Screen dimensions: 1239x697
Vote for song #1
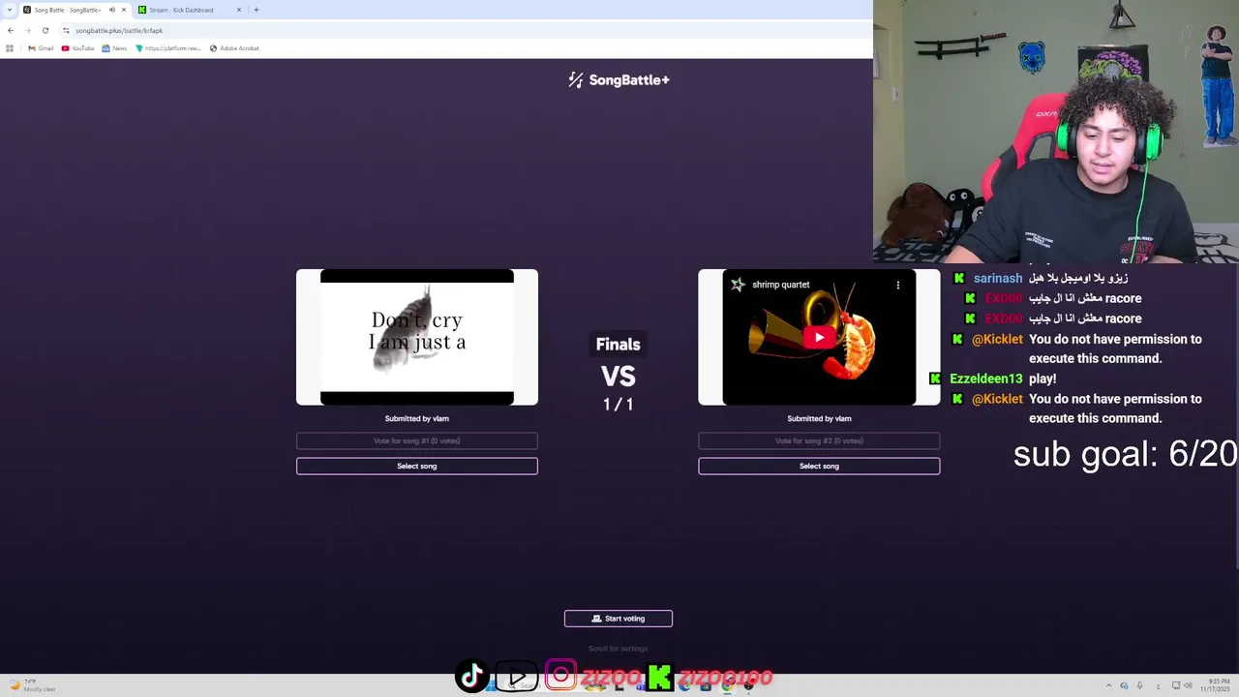click(x=417, y=440)
